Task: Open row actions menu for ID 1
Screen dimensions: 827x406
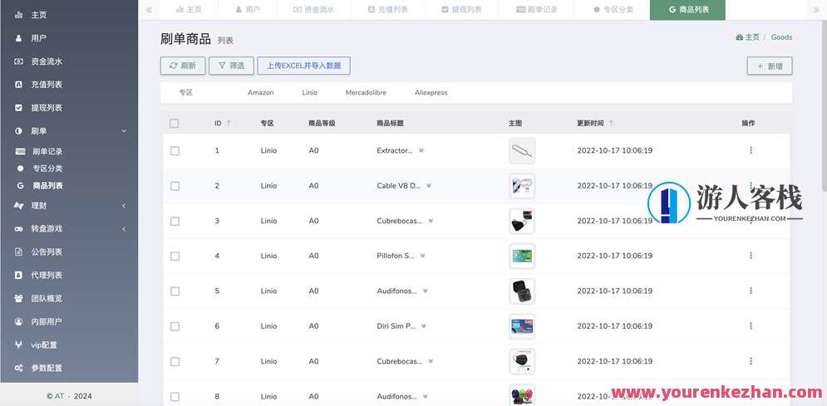Action: click(x=751, y=150)
